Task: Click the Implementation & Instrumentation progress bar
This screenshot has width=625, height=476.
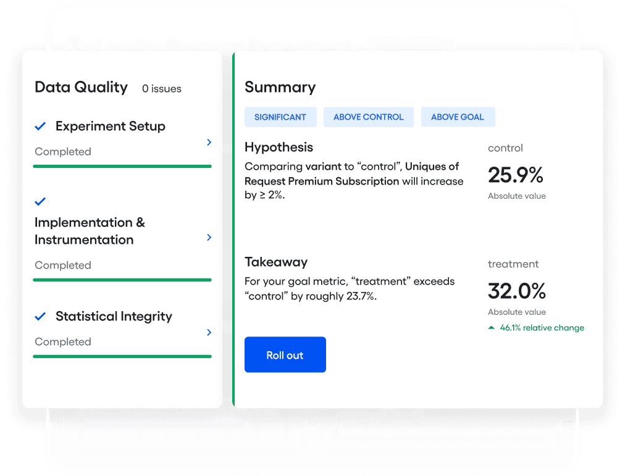Action: (x=122, y=280)
